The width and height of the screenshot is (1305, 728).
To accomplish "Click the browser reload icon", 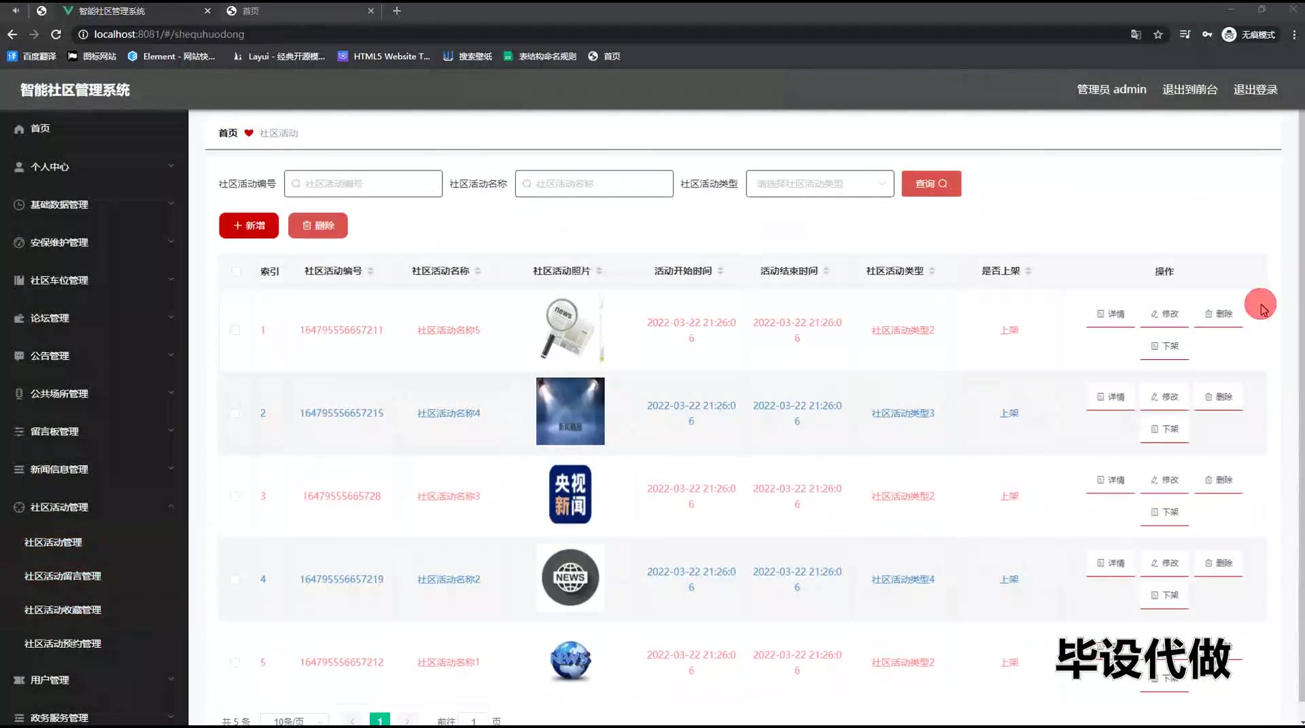I will click(x=56, y=34).
